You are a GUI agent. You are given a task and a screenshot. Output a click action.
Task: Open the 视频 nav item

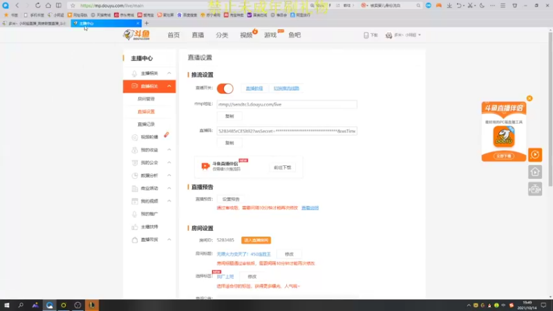point(246,35)
